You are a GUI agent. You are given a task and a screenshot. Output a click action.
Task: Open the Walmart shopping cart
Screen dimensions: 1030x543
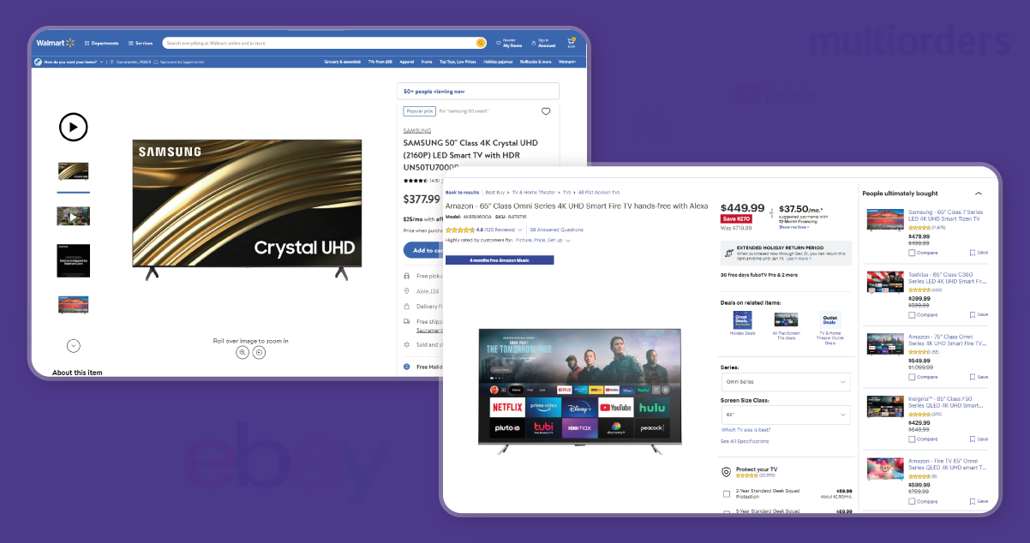tap(572, 43)
